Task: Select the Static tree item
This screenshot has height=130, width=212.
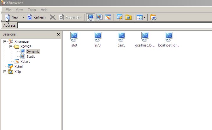Action: pyautogui.click(x=31, y=57)
